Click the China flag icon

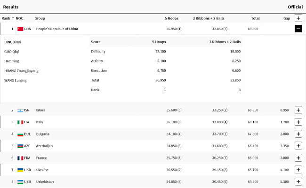click(20, 29)
